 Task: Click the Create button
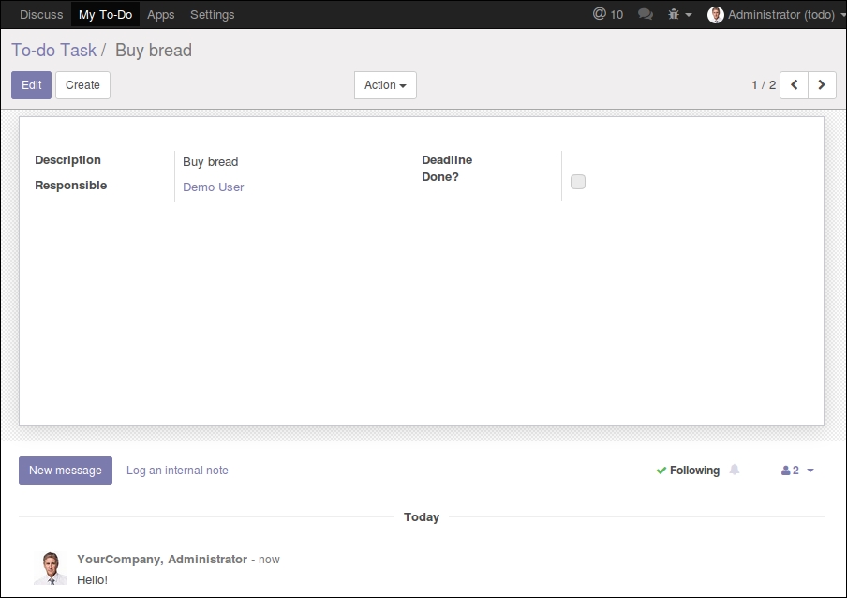tap(82, 84)
